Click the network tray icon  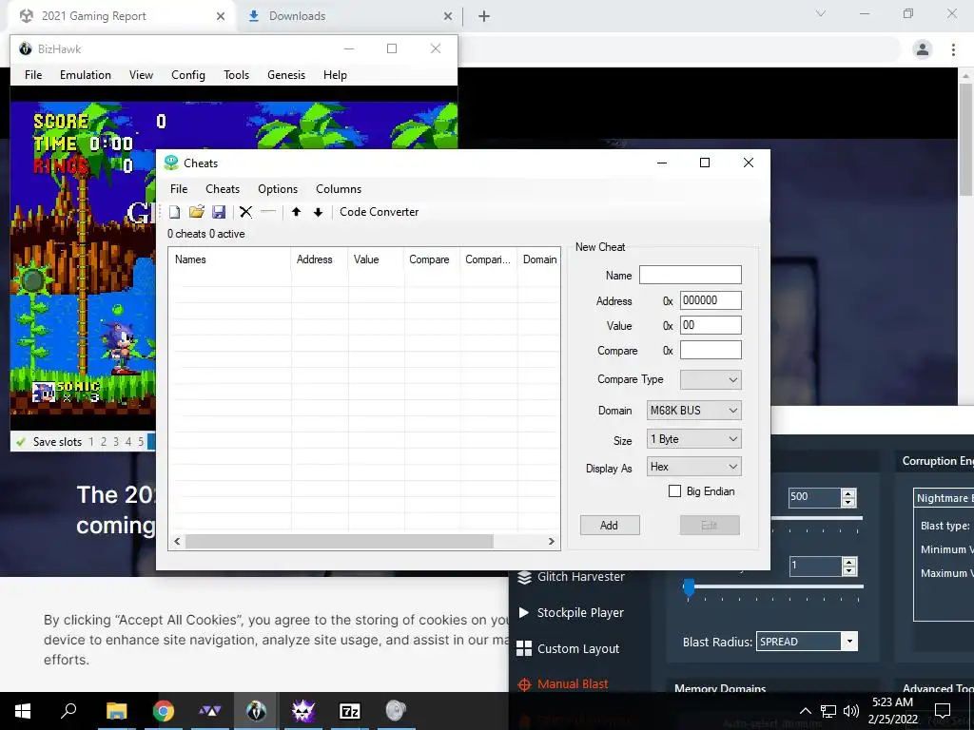(x=828, y=711)
